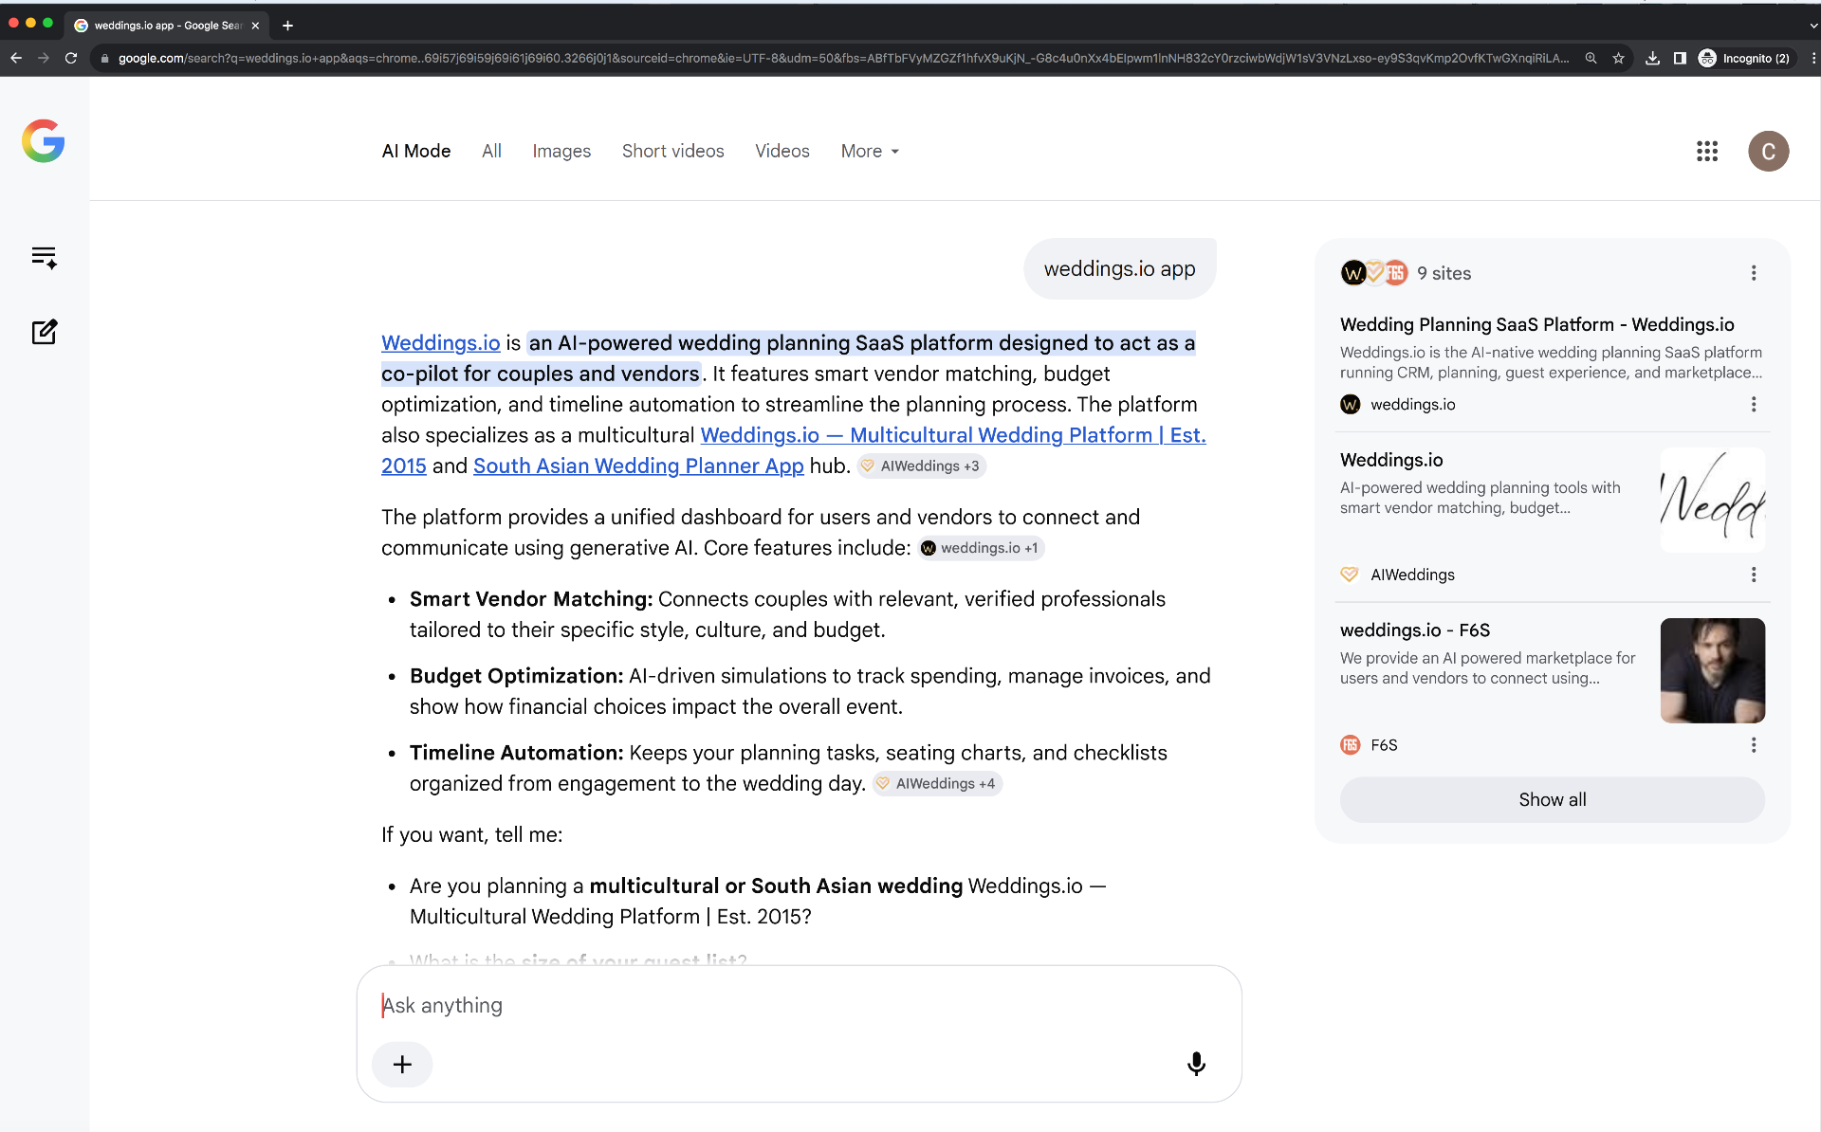Reload the current page

click(71, 58)
